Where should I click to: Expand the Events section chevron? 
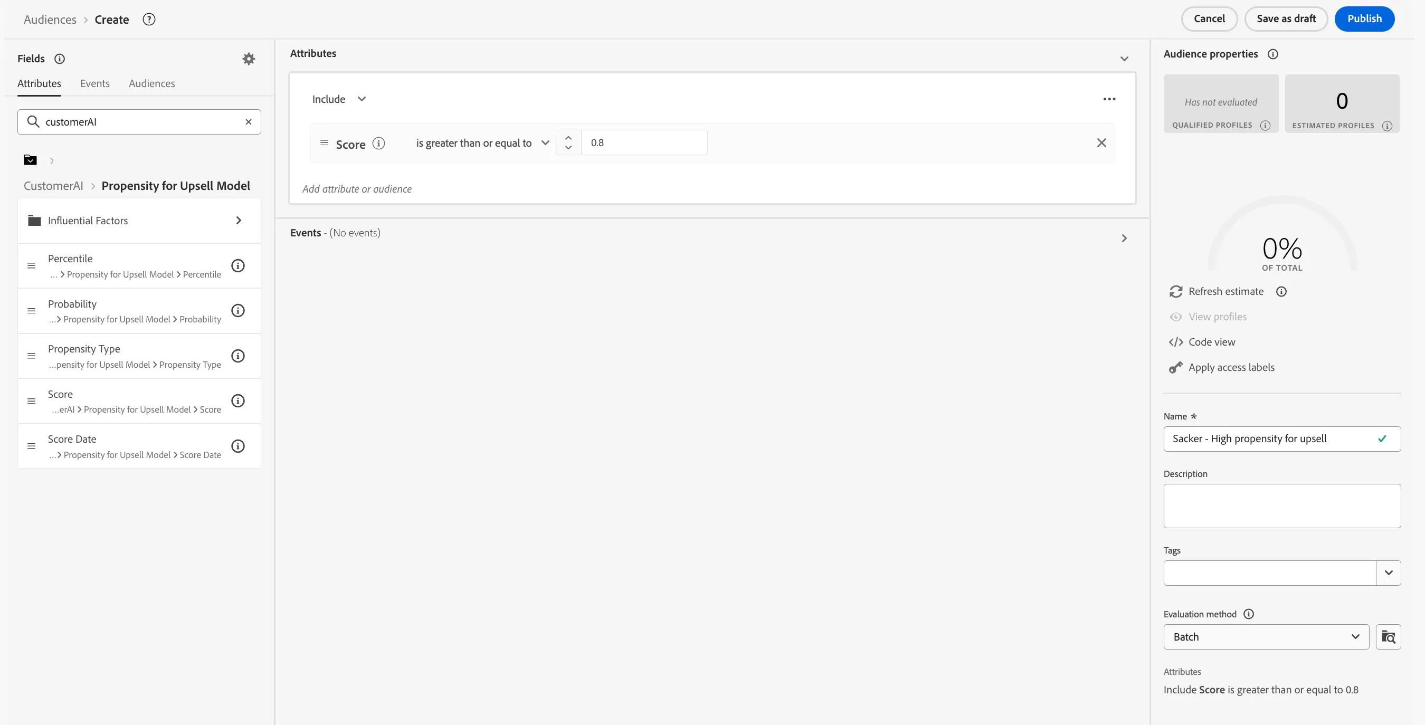(x=1124, y=239)
